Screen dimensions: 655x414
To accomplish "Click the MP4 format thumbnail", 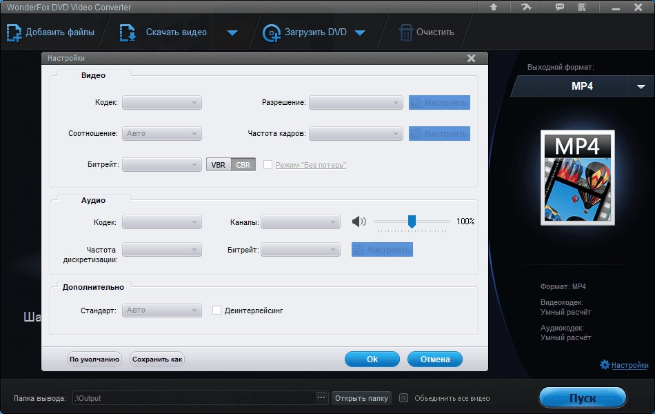I will click(x=578, y=177).
